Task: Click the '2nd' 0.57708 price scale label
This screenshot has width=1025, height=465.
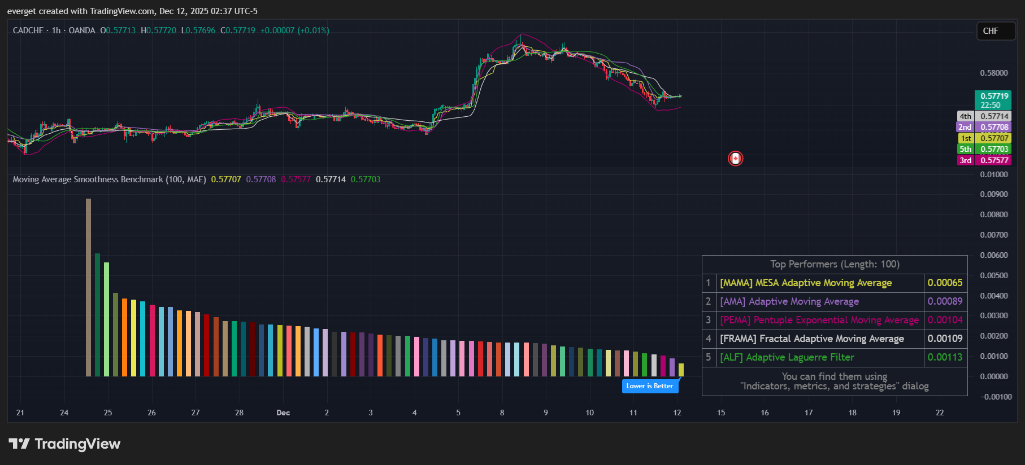Action: 984,127
